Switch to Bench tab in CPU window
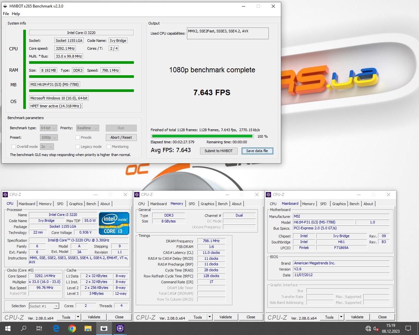This screenshot has height=335, width=419. (x=91, y=204)
